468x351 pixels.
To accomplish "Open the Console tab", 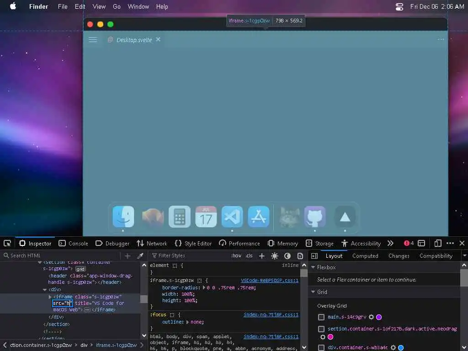I will pyautogui.click(x=74, y=243).
